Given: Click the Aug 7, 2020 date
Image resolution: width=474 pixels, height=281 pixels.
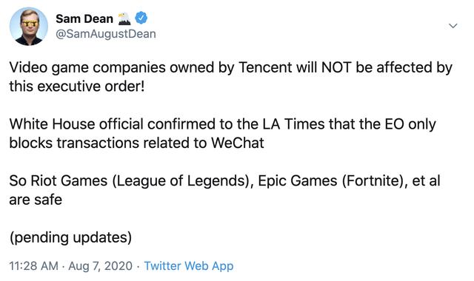Looking at the screenshot, I should (x=101, y=266).
